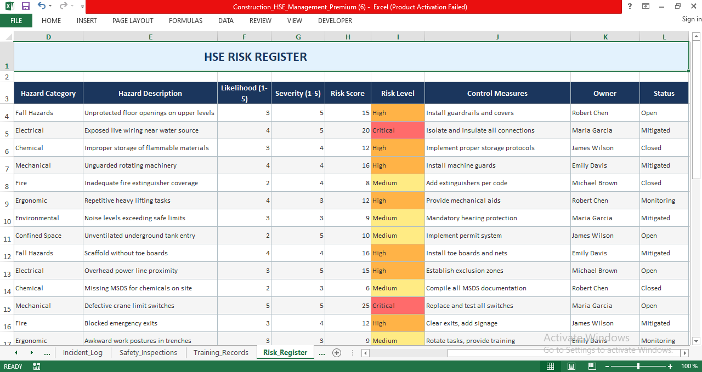Viewport: 702px width, 372px height.
Task: Zoom in using the plus control
Action: click(x=669, y=366)
